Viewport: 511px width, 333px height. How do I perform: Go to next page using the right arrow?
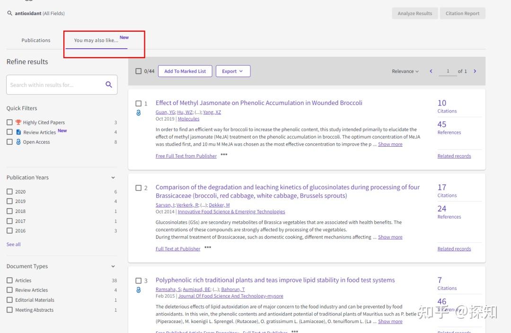475,71
